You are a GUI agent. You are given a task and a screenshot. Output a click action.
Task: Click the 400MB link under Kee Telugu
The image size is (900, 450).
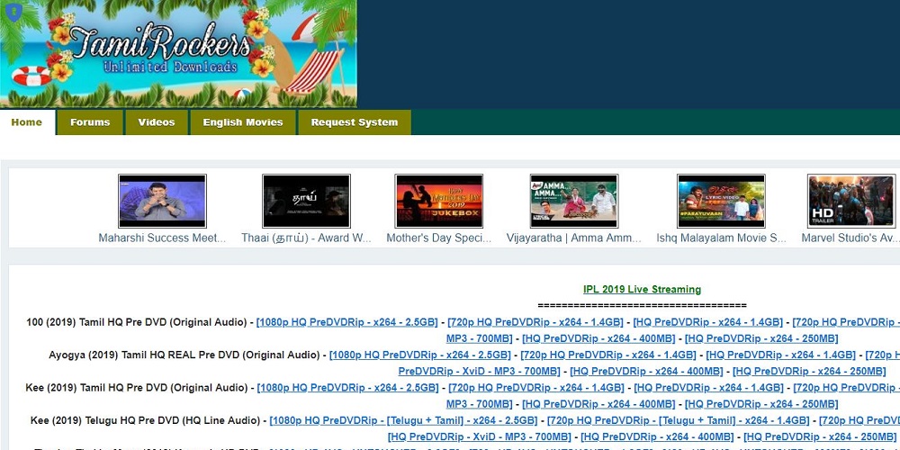click(657, 436)
